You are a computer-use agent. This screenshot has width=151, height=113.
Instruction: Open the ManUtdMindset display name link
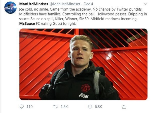[x=33, y=4]
